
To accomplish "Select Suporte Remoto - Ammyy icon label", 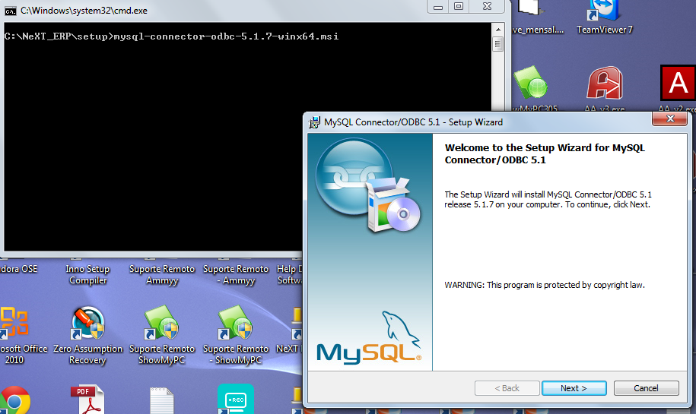I will (x=236, y=274).
